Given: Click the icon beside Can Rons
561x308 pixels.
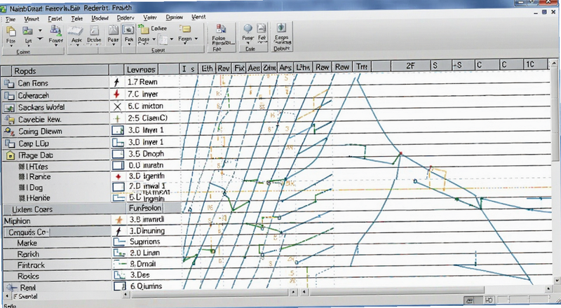Looking at the screenshot, I should 8,83.
